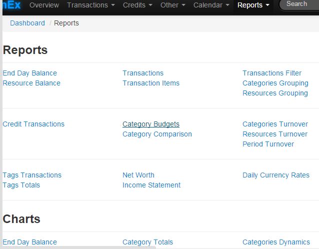Open the Transactions dropdown menu
The width and height of the screenshot is (319, 249).
tap(90, 5)
